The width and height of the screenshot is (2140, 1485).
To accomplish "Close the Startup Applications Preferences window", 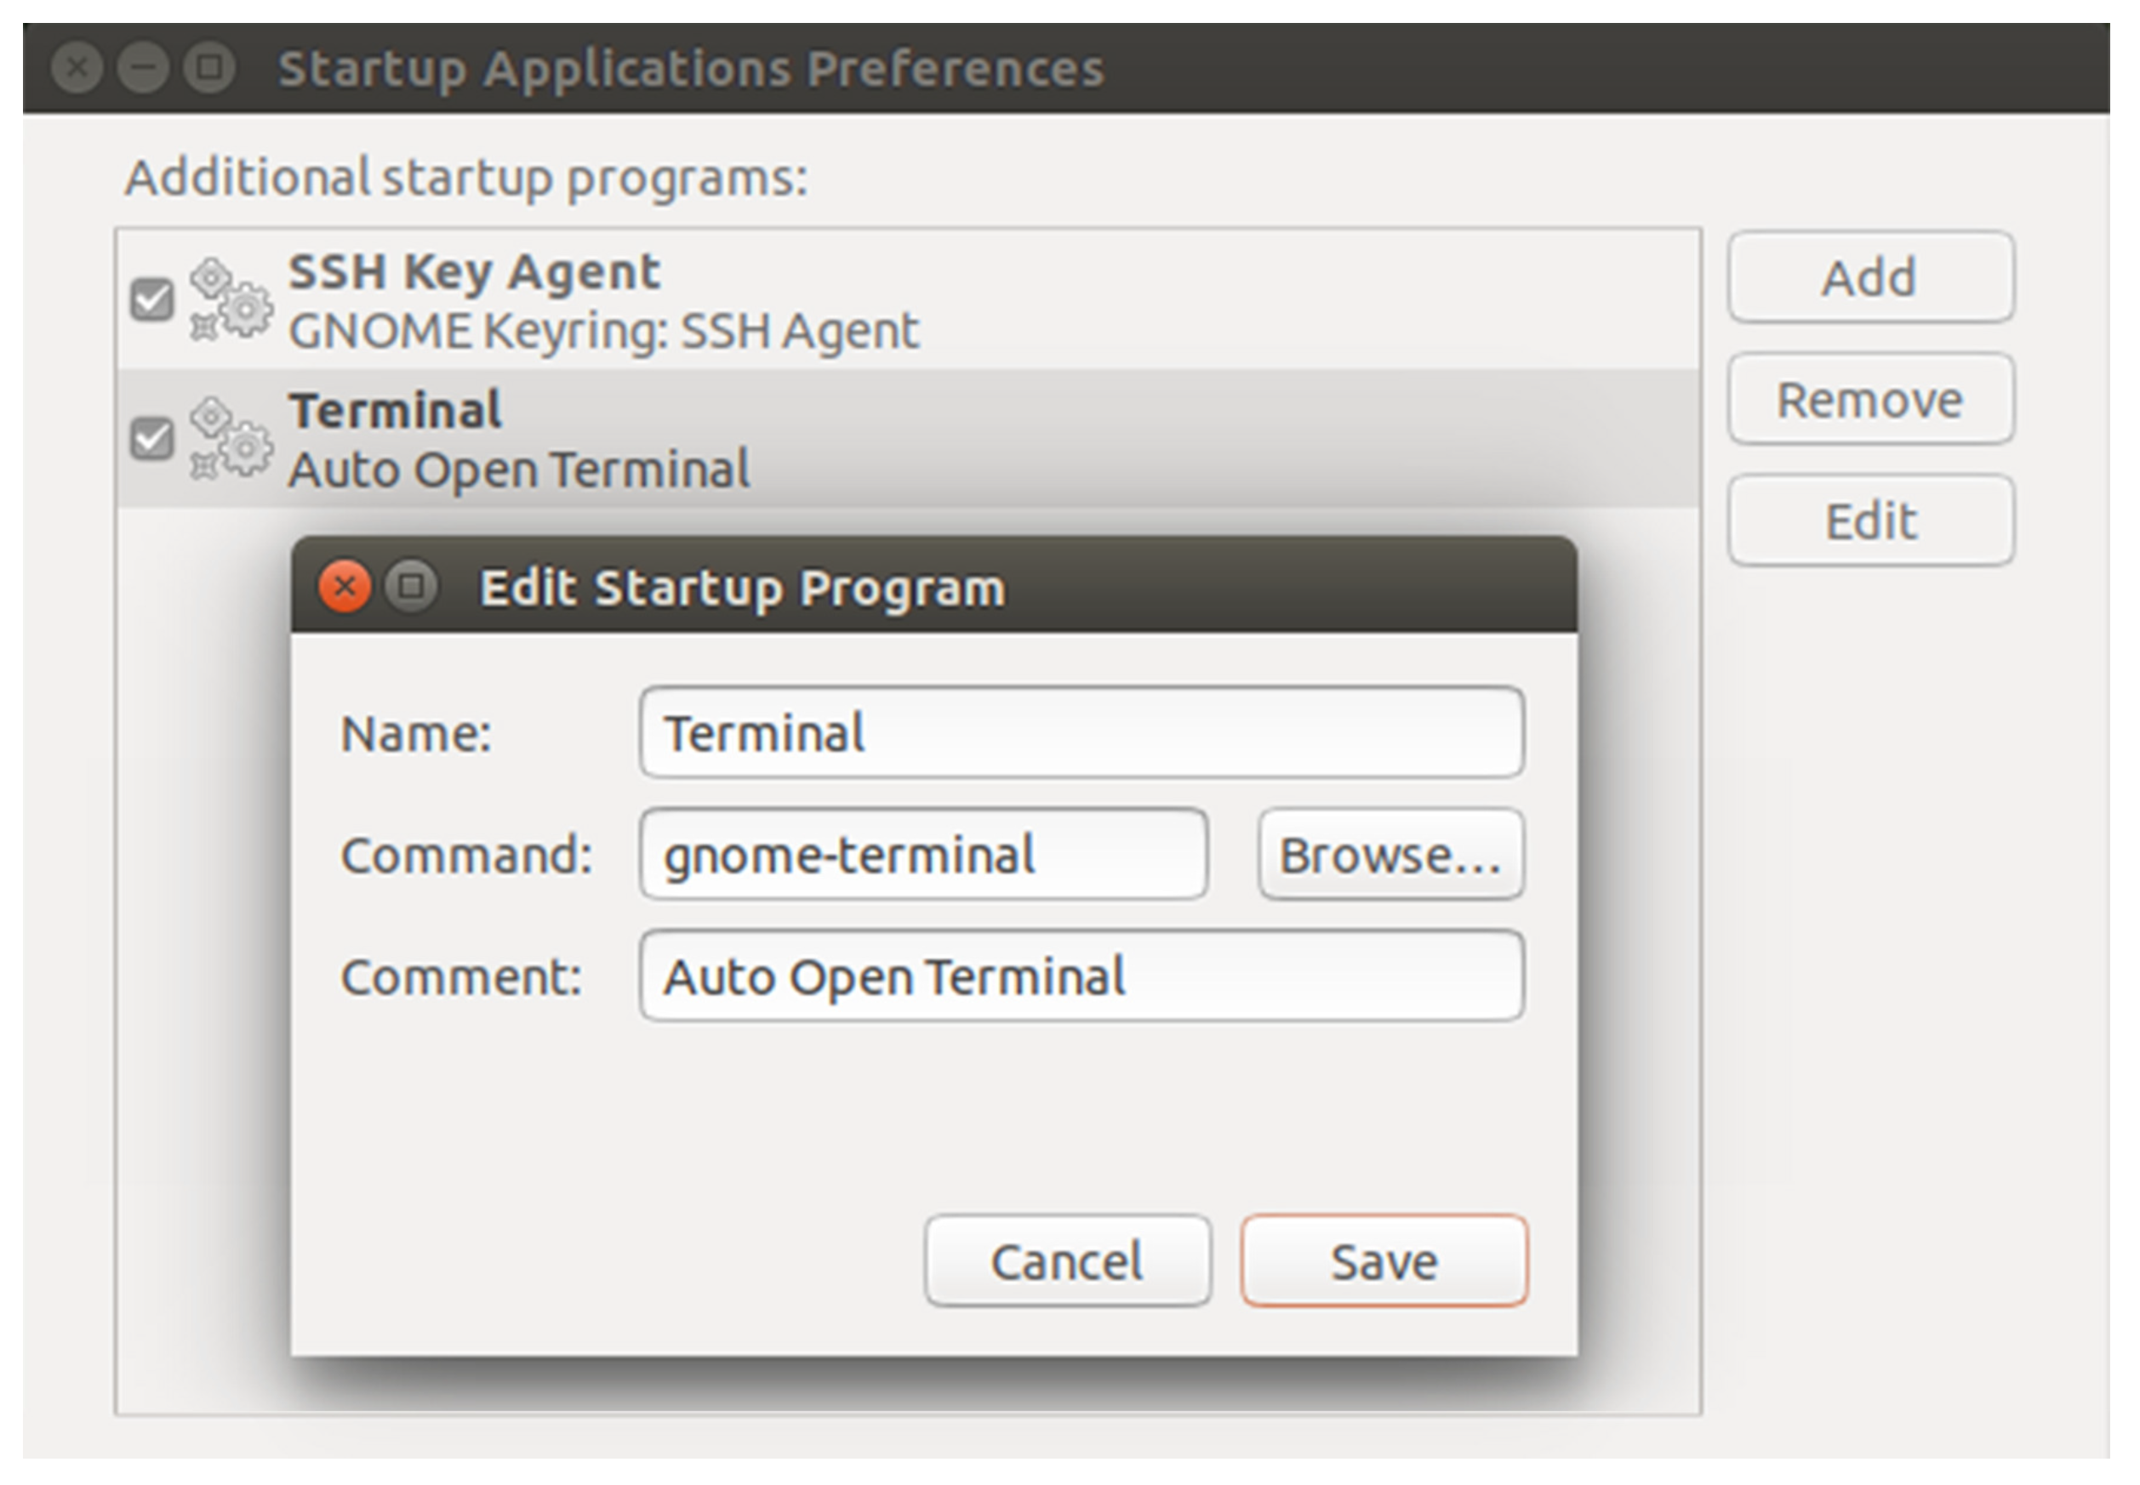I will [77, 68].
